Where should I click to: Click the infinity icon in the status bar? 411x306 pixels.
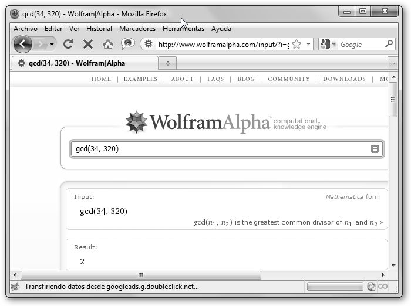pyautogui.click(x=383, y=287)
